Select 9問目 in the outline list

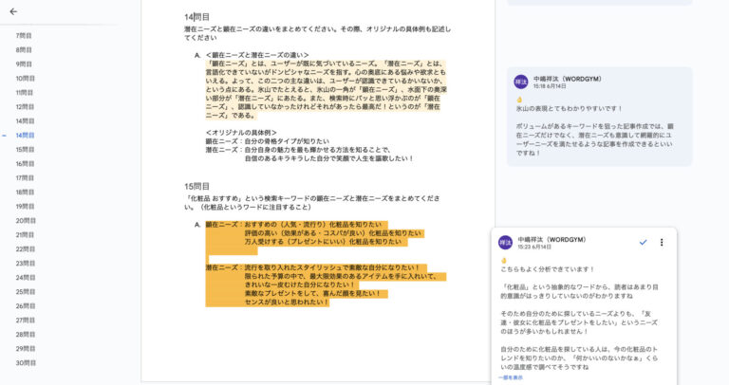(24, 64)
